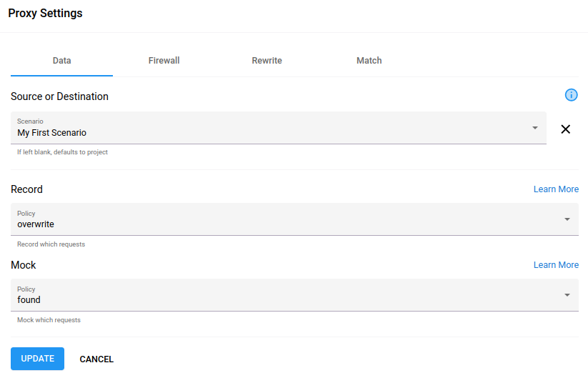Click the 'My First Scenario' field value
This screenshot has width=588, height=378.
click(51, 133)
